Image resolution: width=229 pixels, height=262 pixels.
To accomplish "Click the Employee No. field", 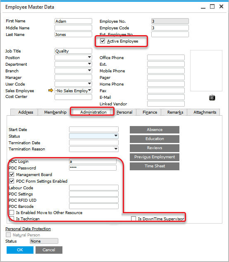I will click(170, 21).
